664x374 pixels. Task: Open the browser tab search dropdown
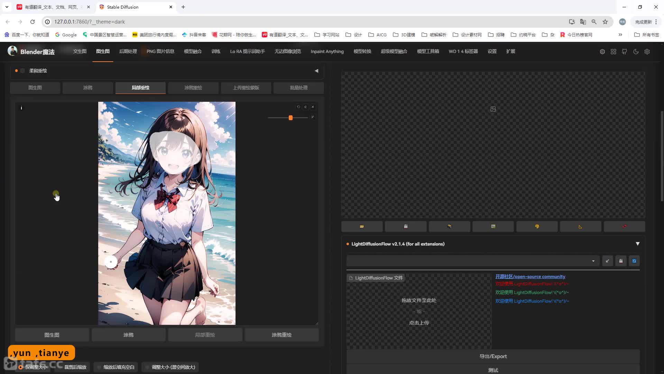(x=7, y=7)
